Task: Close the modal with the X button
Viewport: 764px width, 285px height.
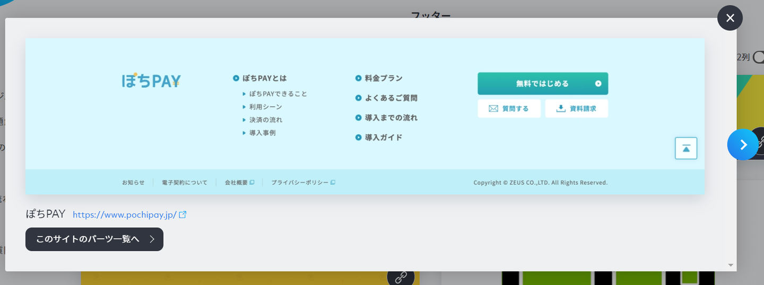Action: pyautogui.click(x=730, y=18)
